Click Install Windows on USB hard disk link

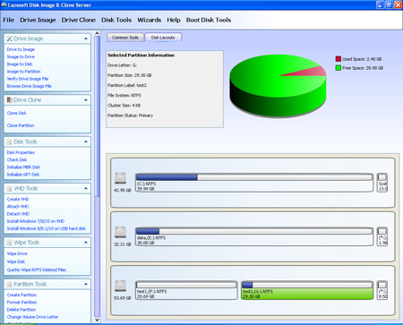click(47, 228)
